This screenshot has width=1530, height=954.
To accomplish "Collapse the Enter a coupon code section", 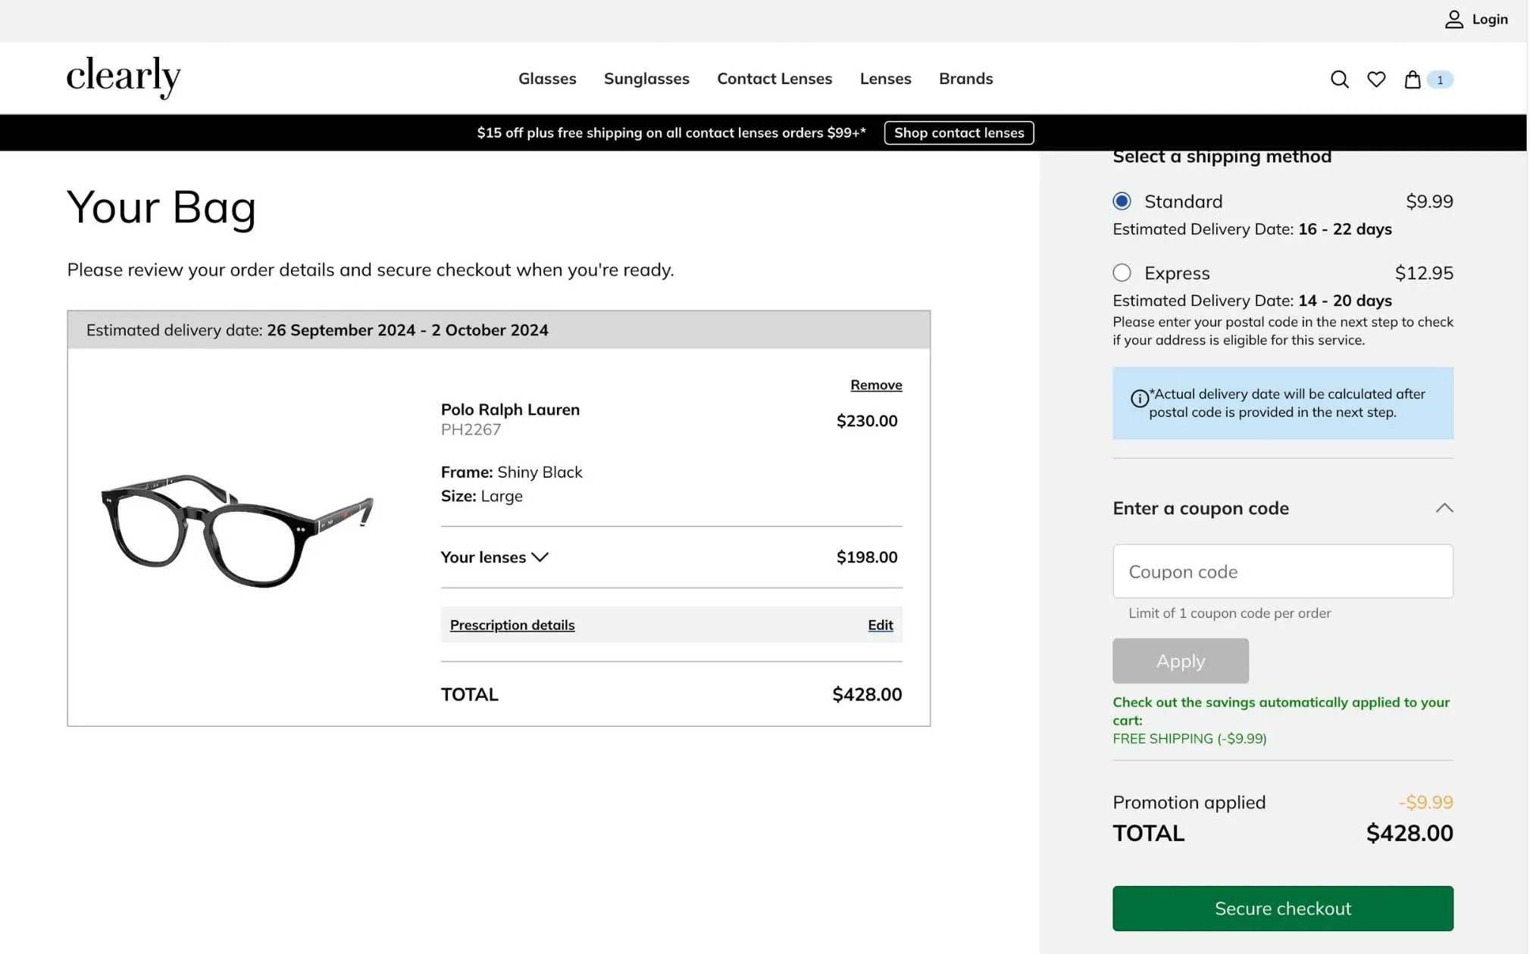I will tap(1444, 508).
